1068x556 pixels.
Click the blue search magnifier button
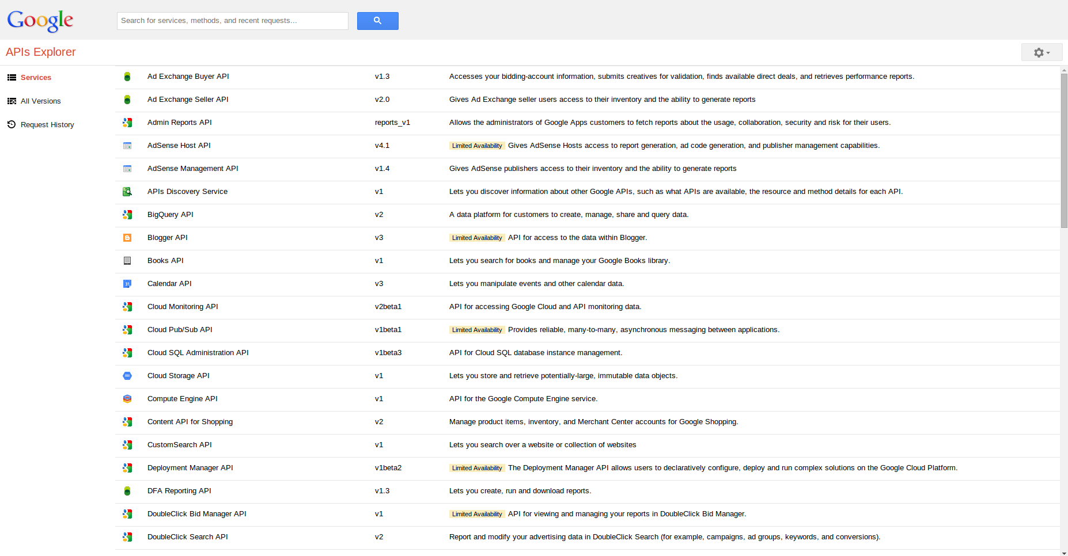[378, 21]
